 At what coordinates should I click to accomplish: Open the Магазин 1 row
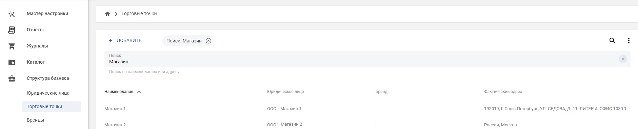(x=367, y=109)
